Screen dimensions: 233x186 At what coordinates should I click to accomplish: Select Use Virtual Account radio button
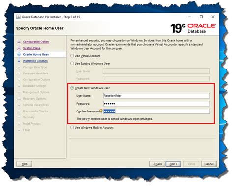tap(72, 56)
